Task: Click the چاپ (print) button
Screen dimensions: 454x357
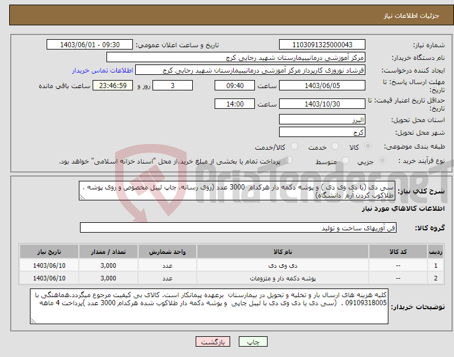Action: [x=253, y=341]
